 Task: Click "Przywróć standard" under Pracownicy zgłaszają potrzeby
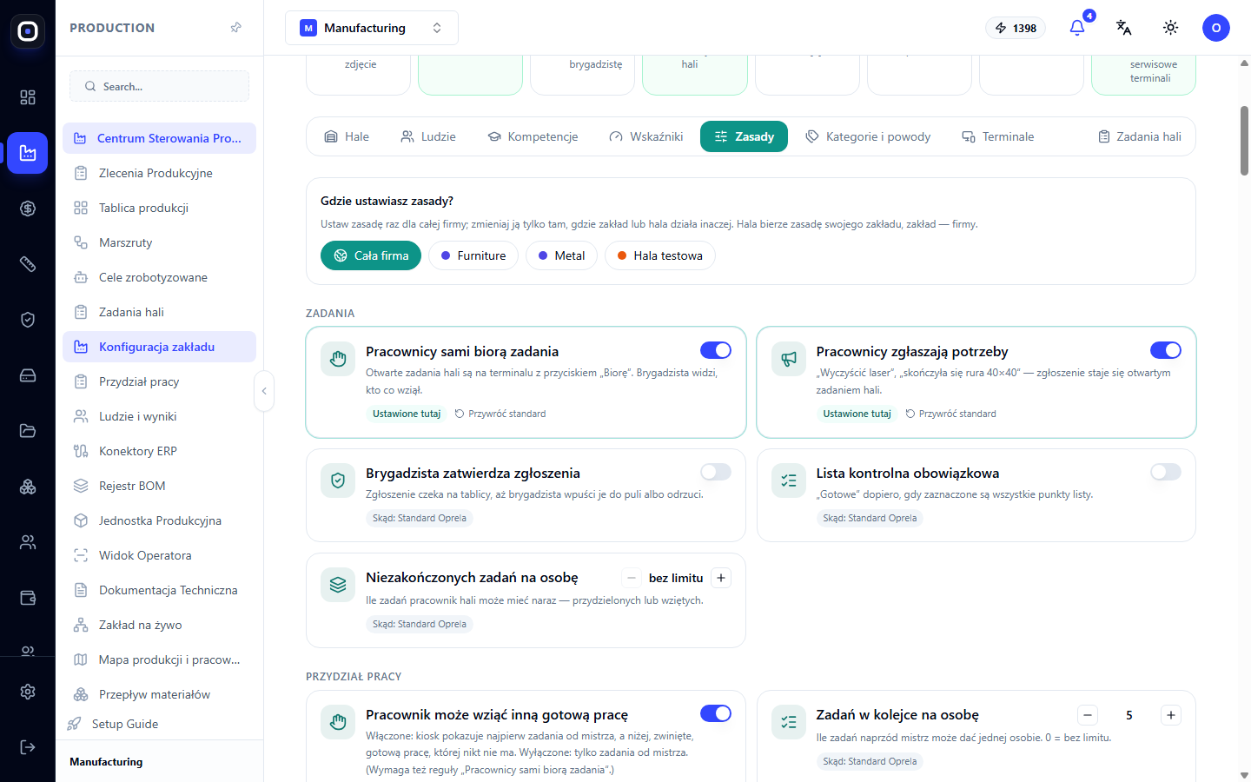pyautogui.click(x=950, y=414)
